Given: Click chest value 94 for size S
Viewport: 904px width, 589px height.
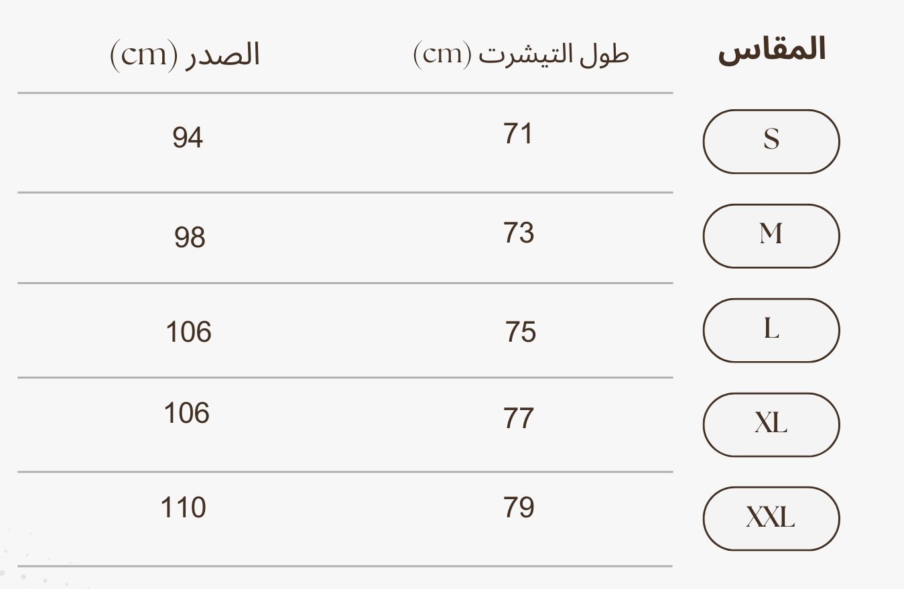Looking at the screenshot, I should point(188,138).
